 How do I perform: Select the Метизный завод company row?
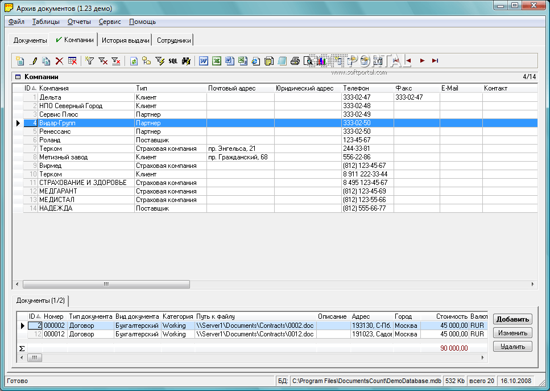click(63, 157)
